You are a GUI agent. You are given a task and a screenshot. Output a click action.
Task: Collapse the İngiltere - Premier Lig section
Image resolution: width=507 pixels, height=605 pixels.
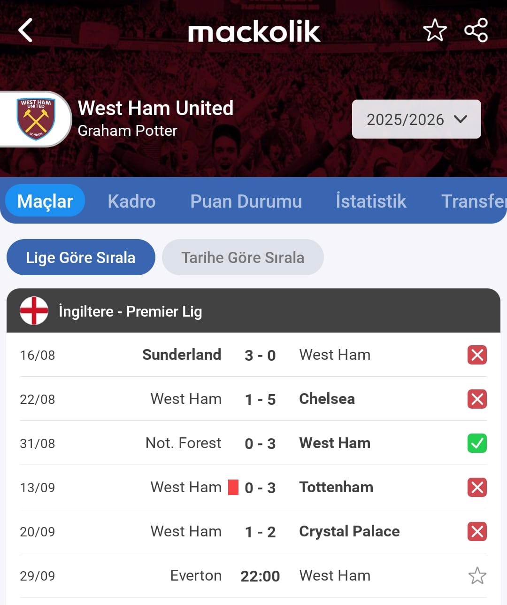pyautogui.click(x=253, y=310)
